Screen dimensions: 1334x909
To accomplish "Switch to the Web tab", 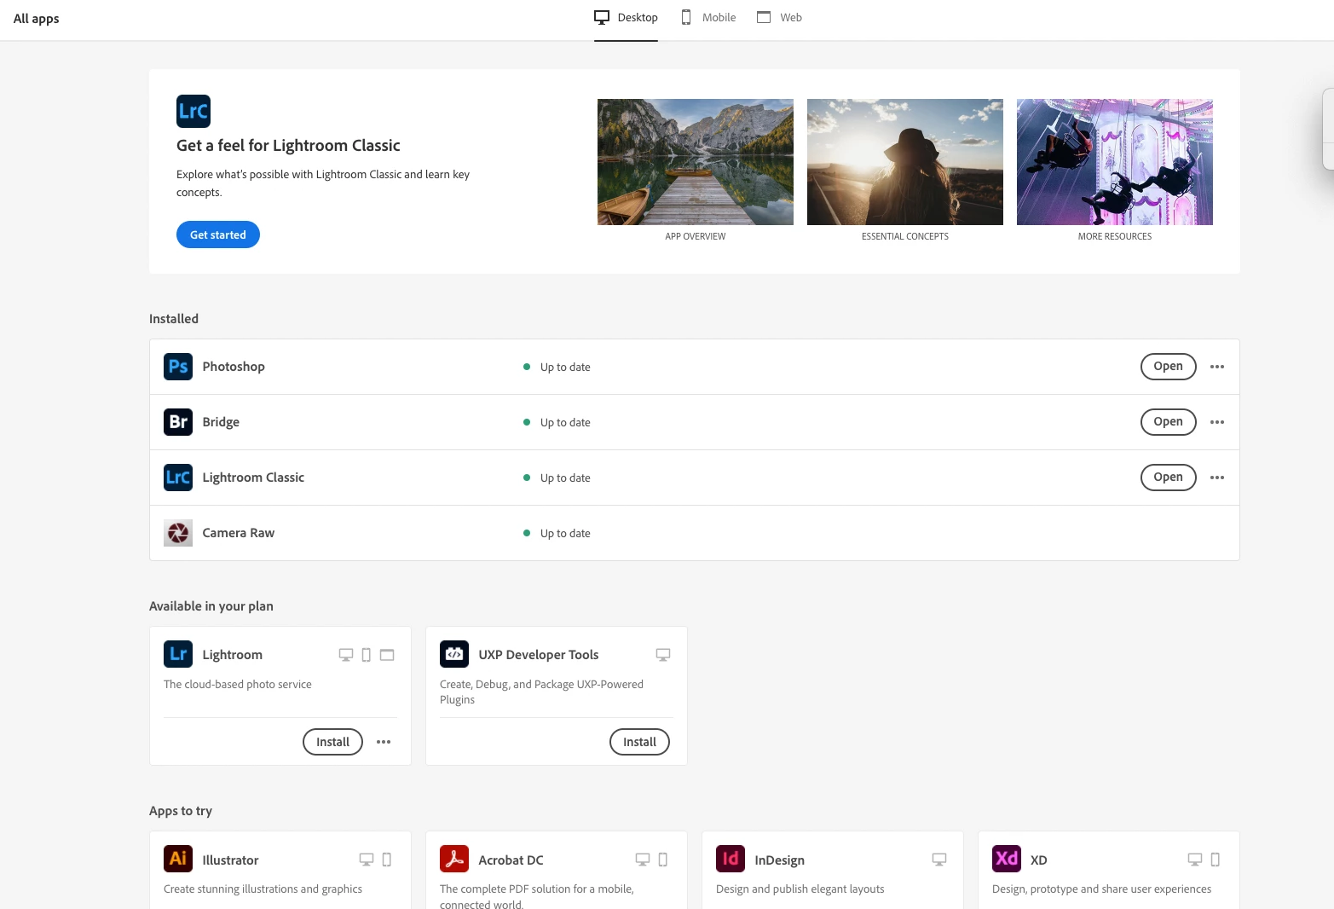I will [779, 17].
